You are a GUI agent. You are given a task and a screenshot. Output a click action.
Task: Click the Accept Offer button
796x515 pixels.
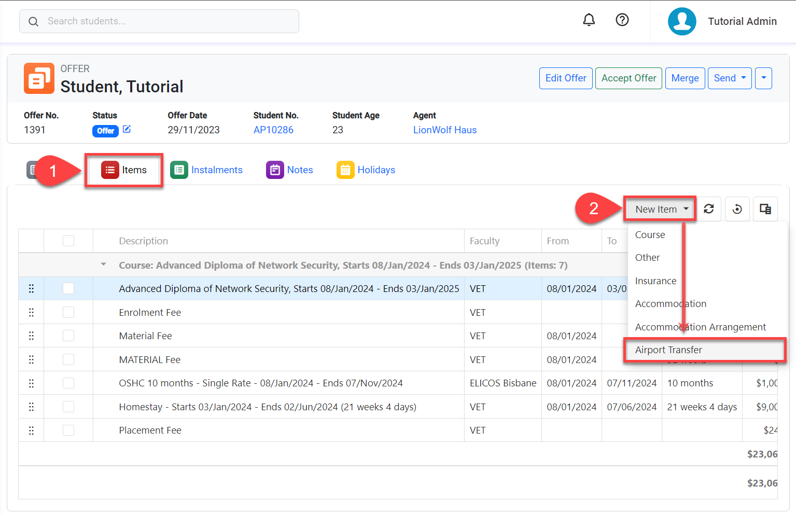[x=629, y=78]
